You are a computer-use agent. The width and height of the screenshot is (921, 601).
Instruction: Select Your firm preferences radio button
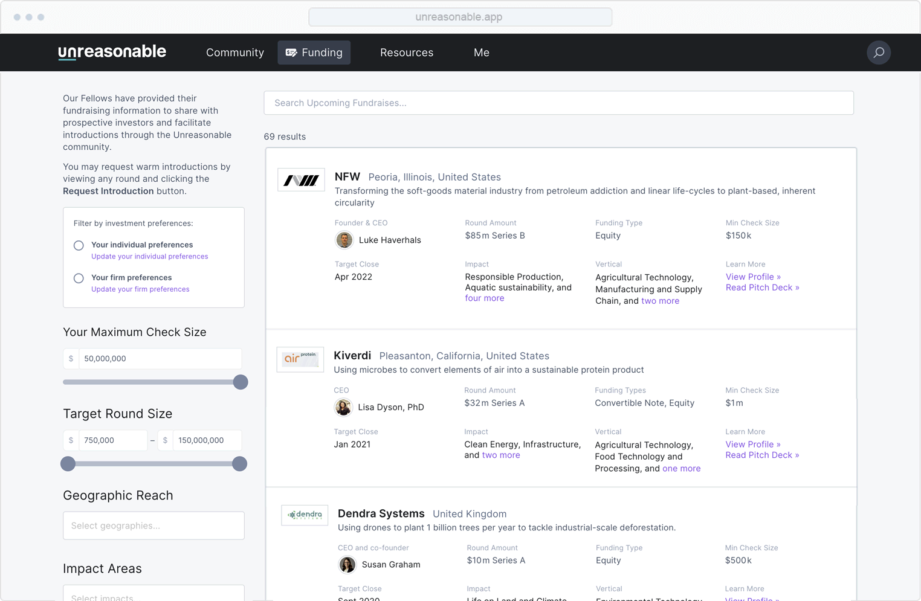[79, 278]
